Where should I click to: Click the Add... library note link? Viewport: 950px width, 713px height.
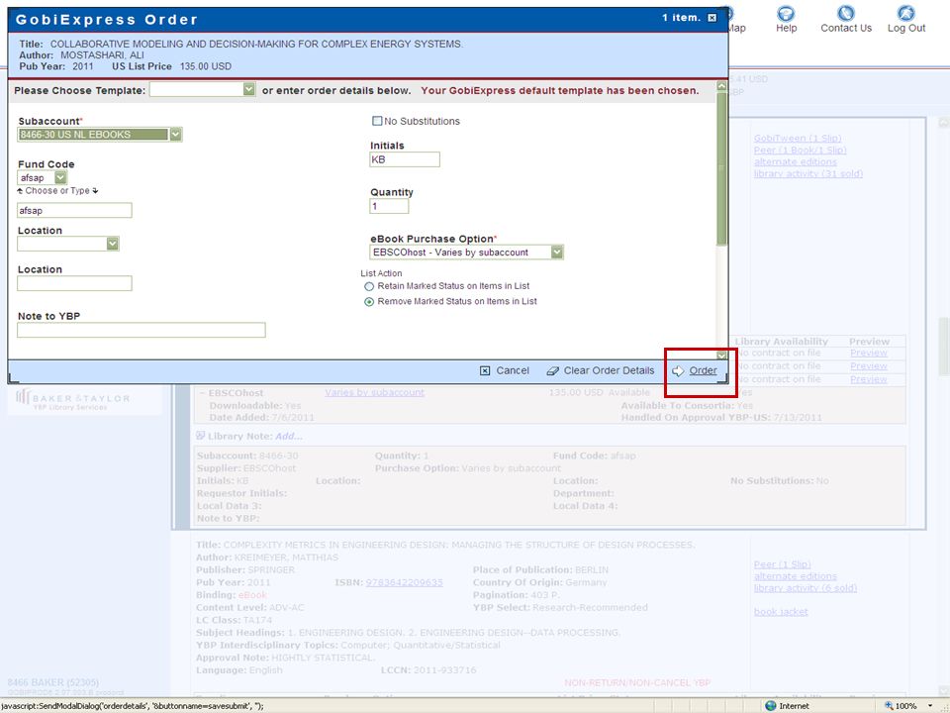click(289, 436)
